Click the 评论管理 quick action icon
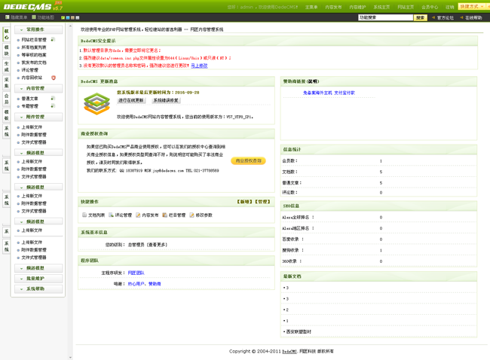This screenshot has height=360, width=490. click(111, 215)
